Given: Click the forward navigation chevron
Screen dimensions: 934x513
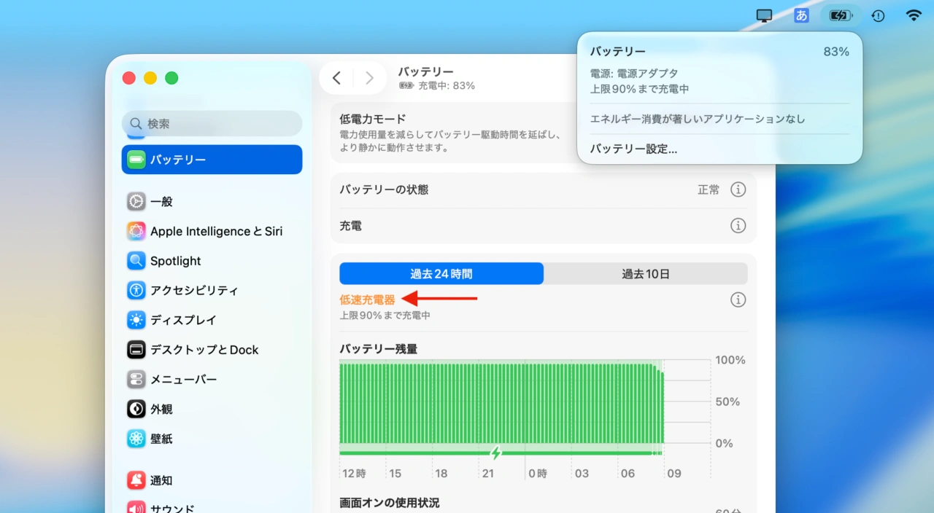Looking at the screenshot, I should click(369, 77).
